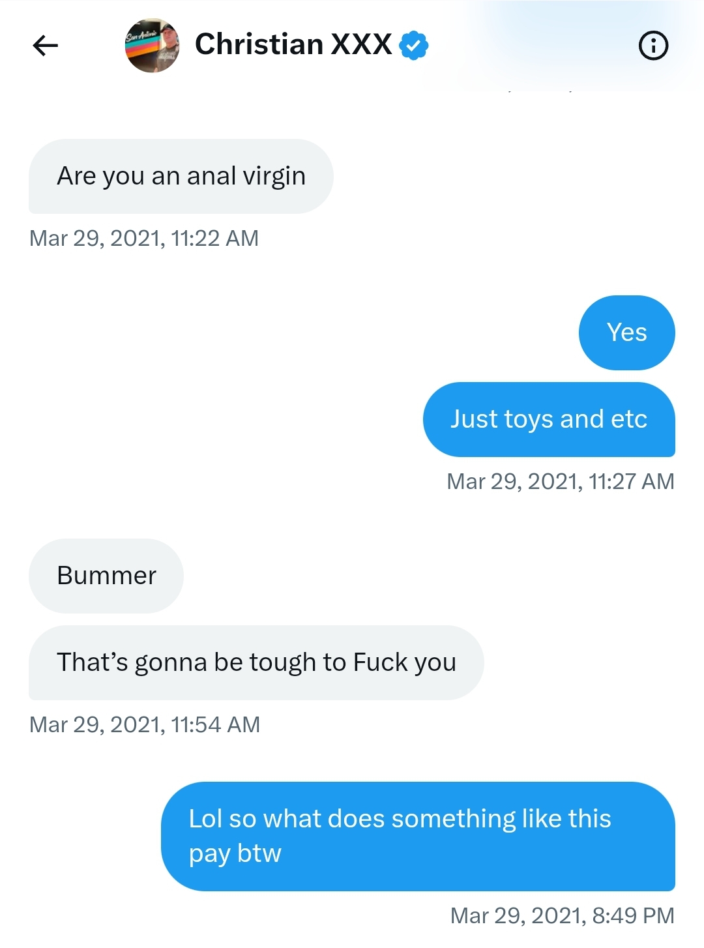Click the 11:27 AM timestamp
The height and width of the screenshot is (948, 704).
[x=561, y=482]
